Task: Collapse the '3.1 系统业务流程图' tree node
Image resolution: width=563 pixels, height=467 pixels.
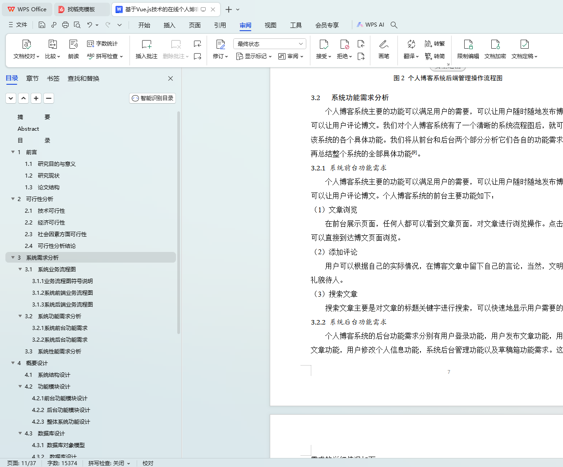Action: pos(20,269)
